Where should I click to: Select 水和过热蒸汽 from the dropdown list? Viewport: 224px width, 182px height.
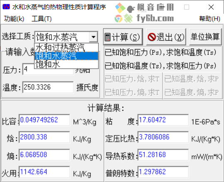(x=66, y=47)
